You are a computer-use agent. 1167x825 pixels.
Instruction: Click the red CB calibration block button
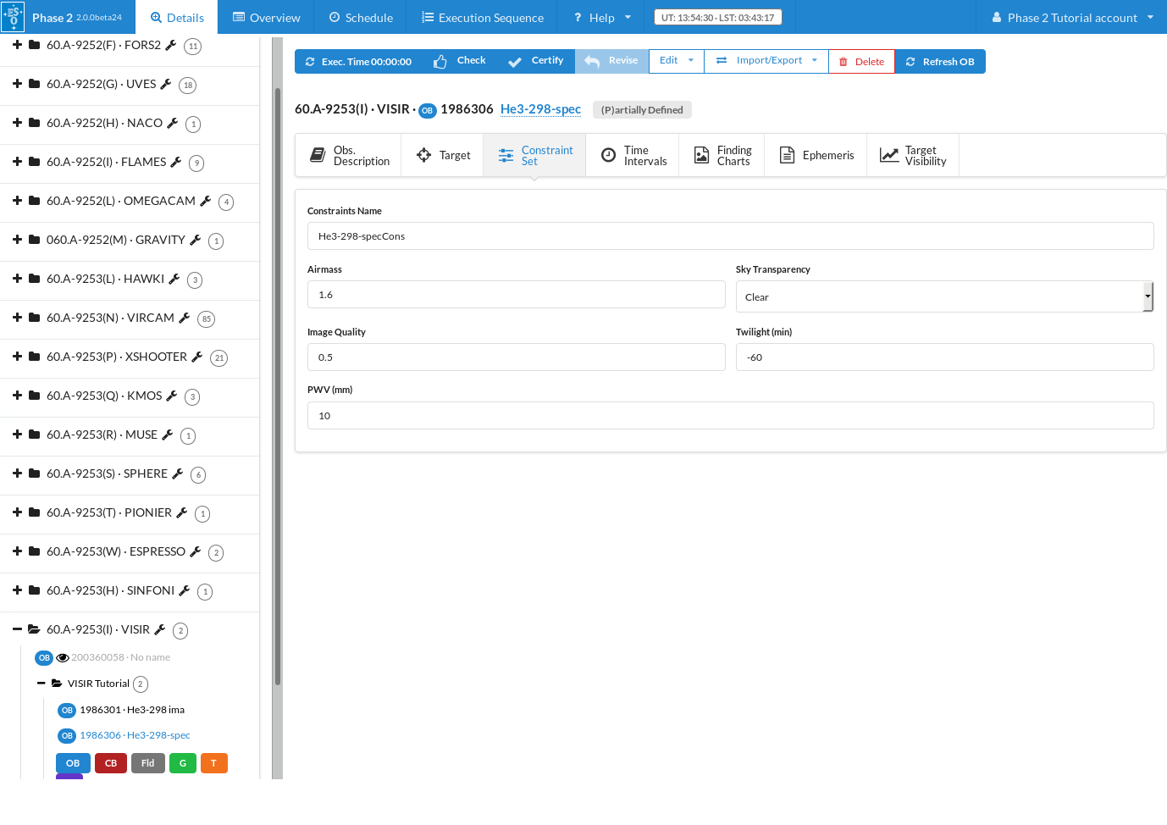(x=111, y=763)
